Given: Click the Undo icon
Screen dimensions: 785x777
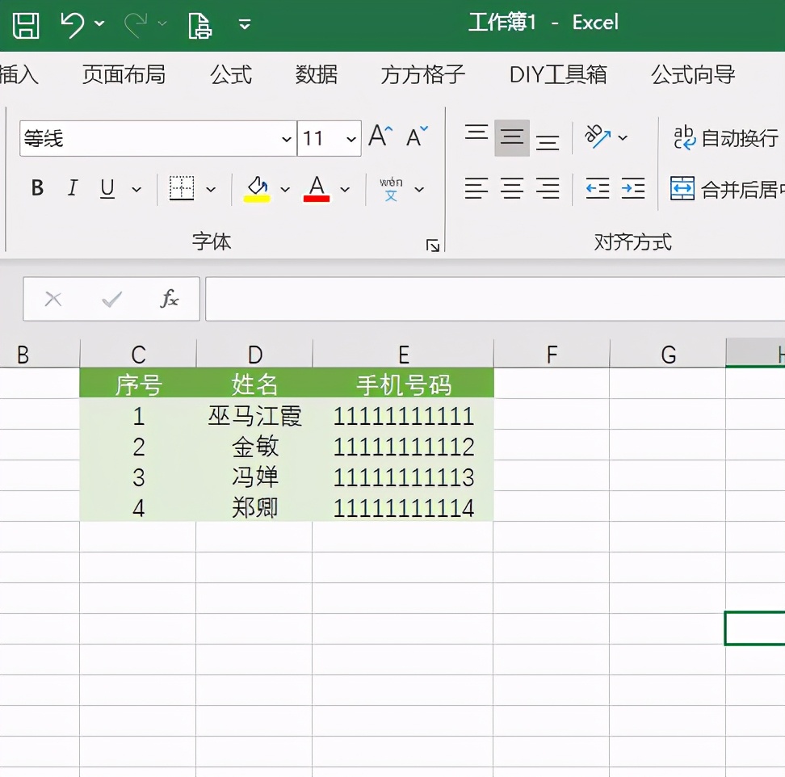Looking at the screenshot, I should tap(71, 25).
